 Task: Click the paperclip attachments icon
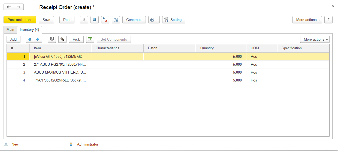coord(84,20)
